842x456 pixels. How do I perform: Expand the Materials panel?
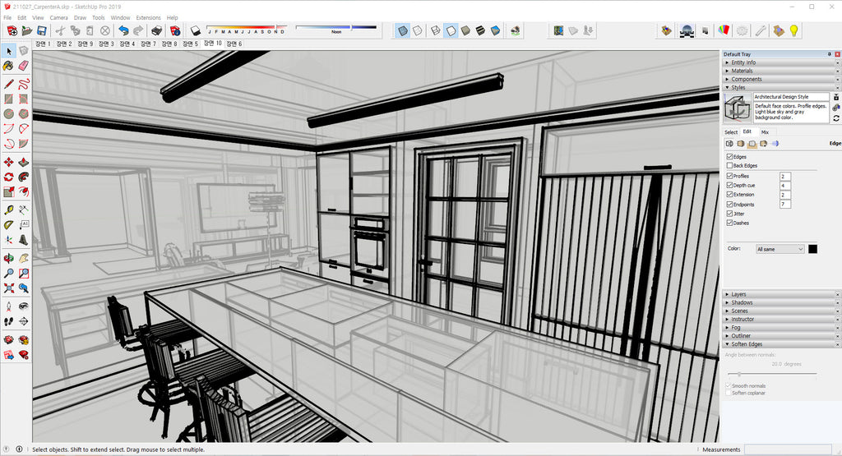781,71
